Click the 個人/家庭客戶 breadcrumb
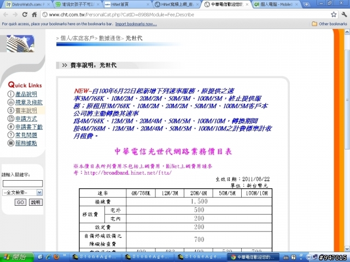Viewport: 350px width, 262px height. [77, 38]
